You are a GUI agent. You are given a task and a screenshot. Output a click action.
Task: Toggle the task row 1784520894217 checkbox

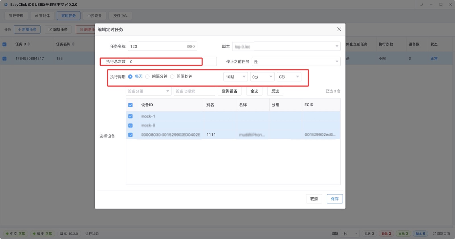(5, 59)
